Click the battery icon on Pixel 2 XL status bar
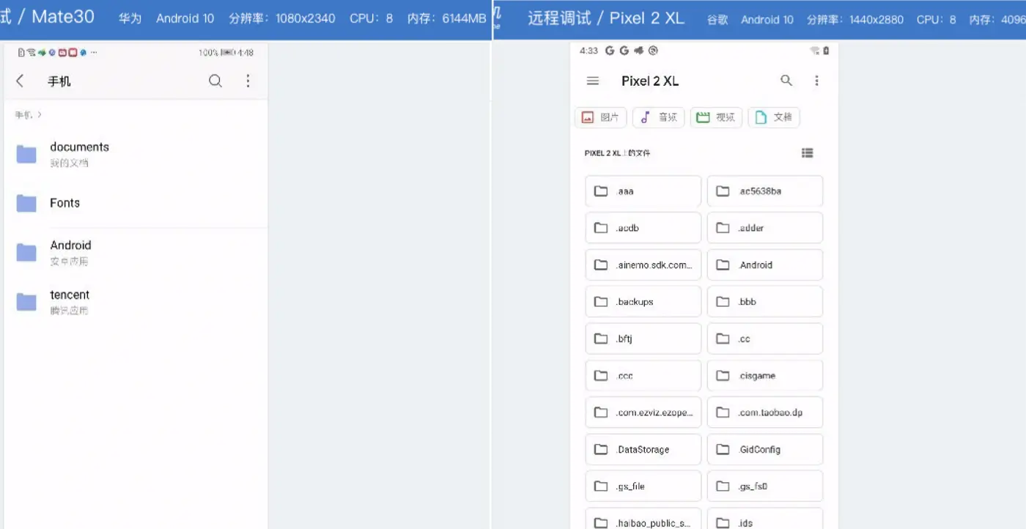The width and height of the screenshot is (1026, 529). (x=826, y=51)
